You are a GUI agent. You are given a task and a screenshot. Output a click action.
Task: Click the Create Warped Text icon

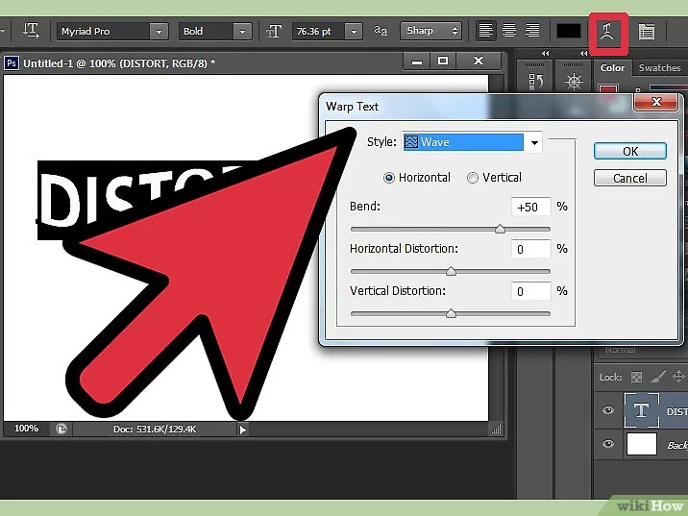pyautogui.click(x=608, y=32)
